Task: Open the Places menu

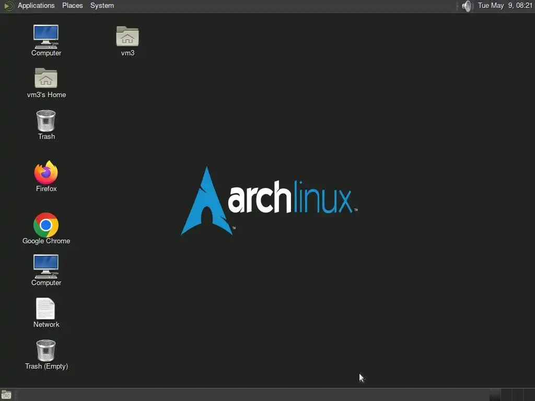Action: pyautogui.click(x=72, y=5)
